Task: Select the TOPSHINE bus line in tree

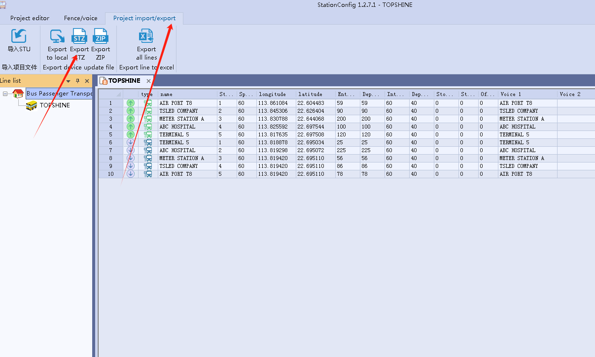Action: (x=54, y=105)
